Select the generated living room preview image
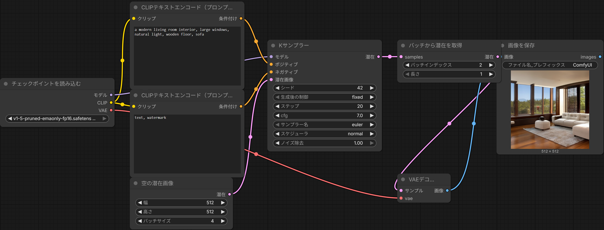Screen dimensions: 604x230 click(x=550, y=110)
